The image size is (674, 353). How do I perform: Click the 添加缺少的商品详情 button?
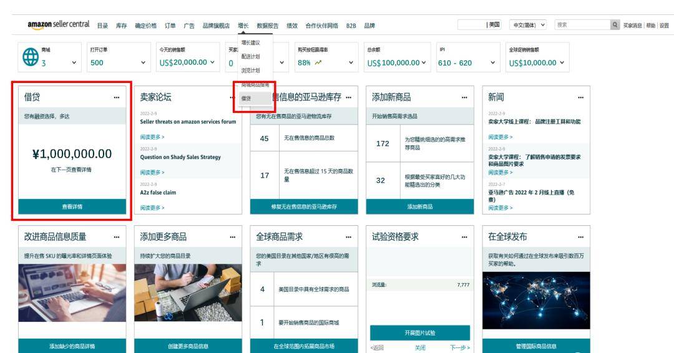(72, 346)
